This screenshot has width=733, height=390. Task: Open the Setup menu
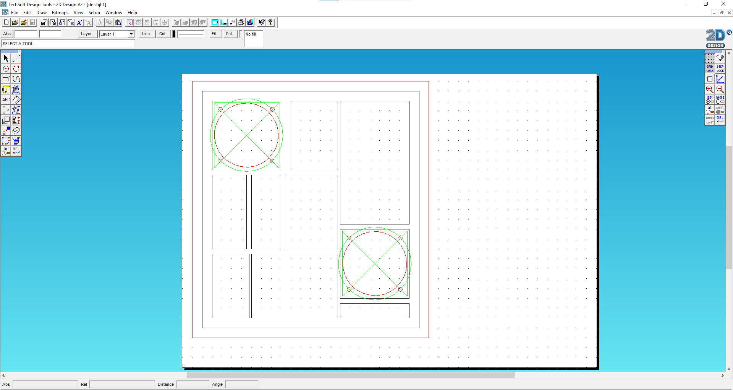94,13
